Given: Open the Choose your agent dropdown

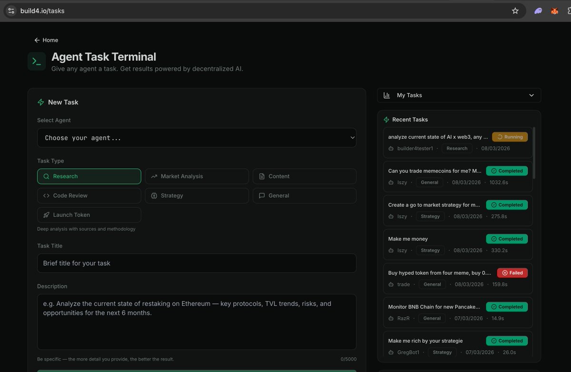Looking at the screenshot, I should (197, 138).
